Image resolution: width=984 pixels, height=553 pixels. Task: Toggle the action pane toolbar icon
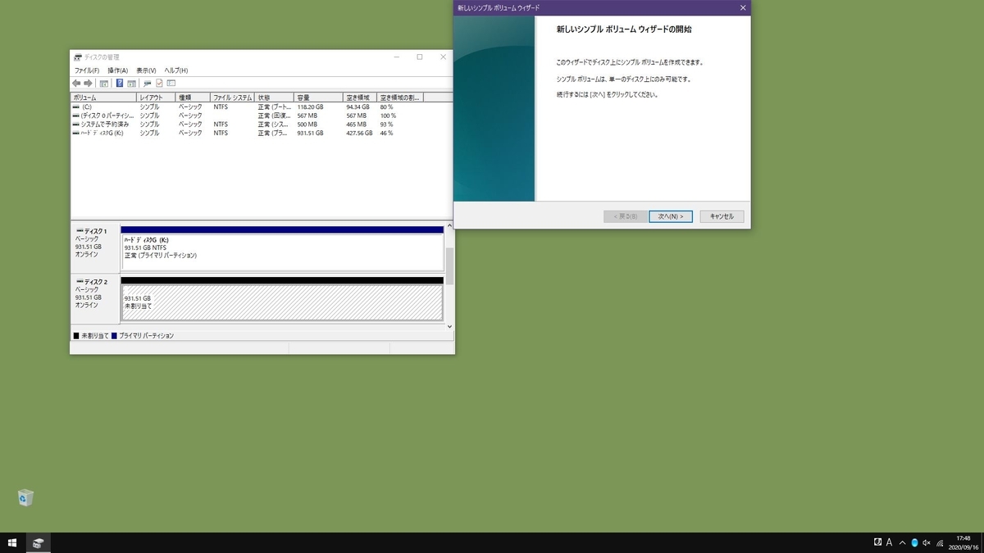(x=131, y=83)
